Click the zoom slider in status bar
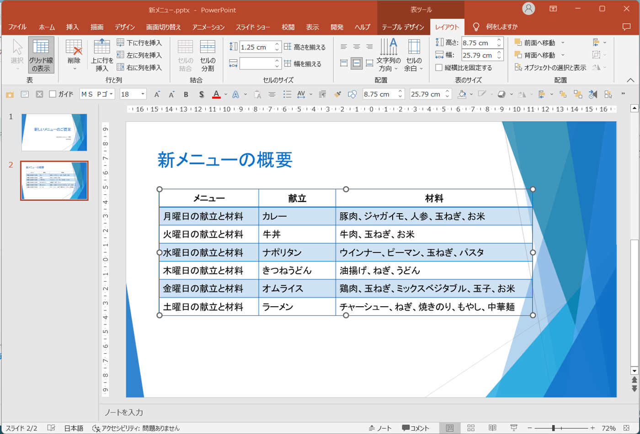Image resolution: width=640 pixels, height=434 pixels. click(554, 428)
